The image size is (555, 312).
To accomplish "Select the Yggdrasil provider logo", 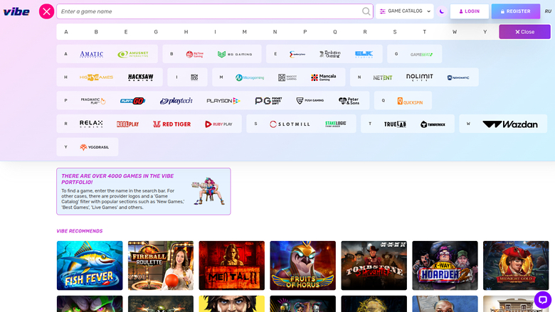I will click(94, 147).
